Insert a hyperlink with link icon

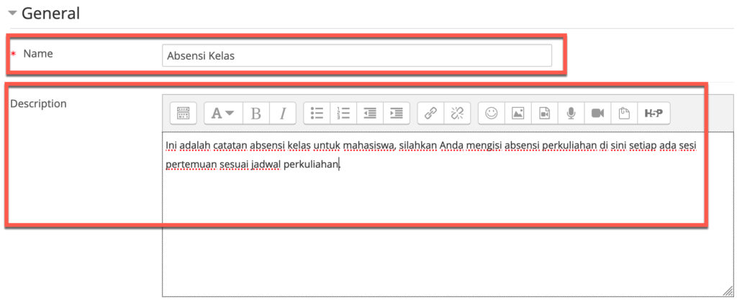click(x=430, y=113)
